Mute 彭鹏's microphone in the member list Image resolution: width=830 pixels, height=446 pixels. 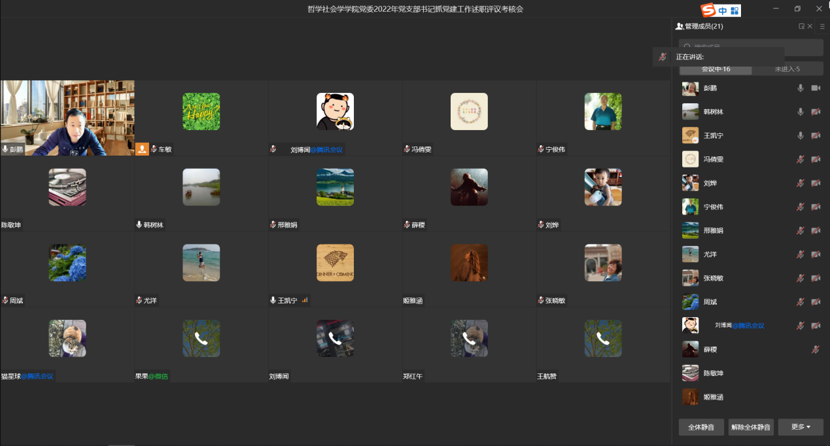click(x=800, y=88)
